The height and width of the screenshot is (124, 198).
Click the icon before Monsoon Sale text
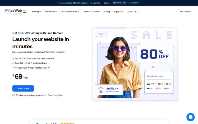[59, 3]
